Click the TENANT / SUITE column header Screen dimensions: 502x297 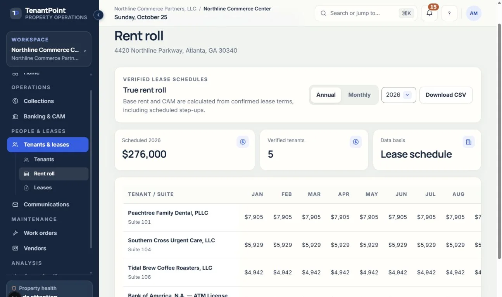pyautogui.click(x=151, y=194)
